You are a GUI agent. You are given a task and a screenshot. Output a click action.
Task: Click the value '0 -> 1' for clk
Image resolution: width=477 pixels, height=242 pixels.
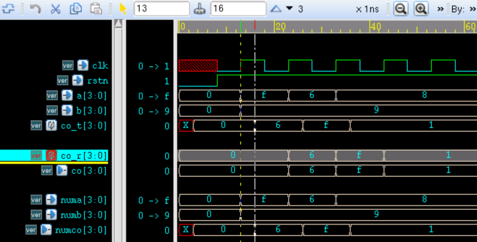(154, 66)
